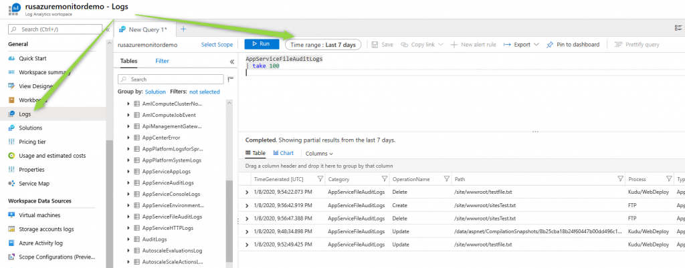Open Storage accounts logs
The image size is (685, 268).
point(46,229)
